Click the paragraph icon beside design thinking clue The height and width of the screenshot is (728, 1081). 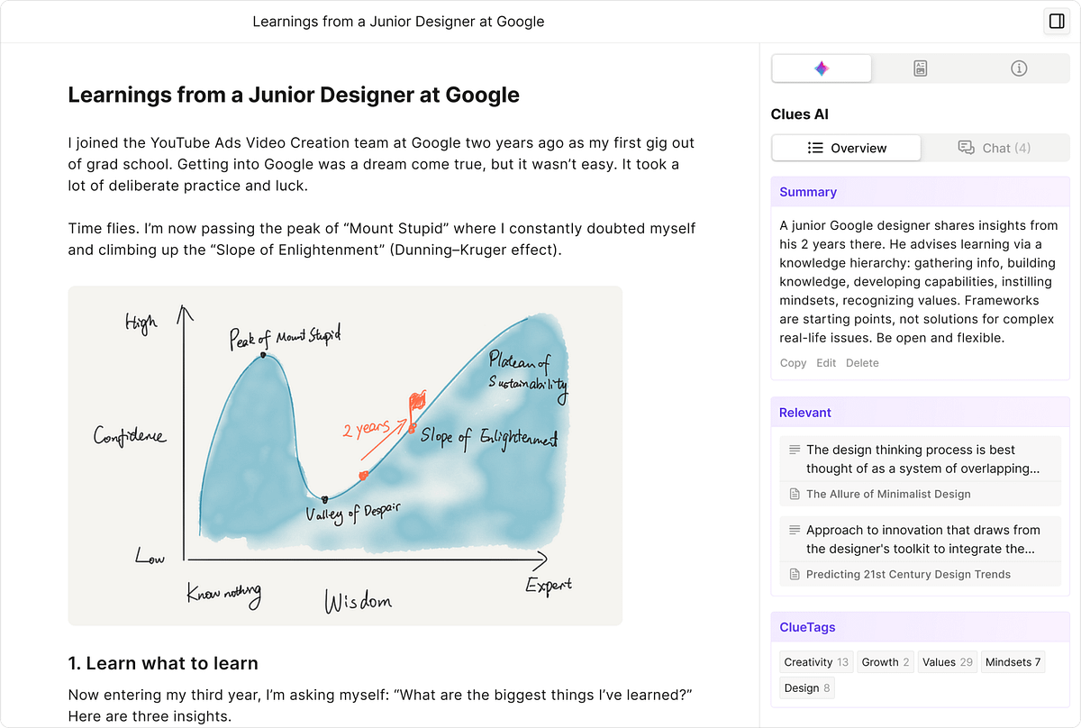793,450
